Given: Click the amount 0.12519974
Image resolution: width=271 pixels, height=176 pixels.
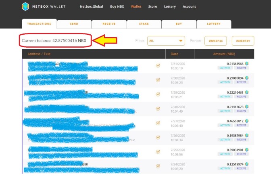Looking at the screenshot, I should [235, 164].
